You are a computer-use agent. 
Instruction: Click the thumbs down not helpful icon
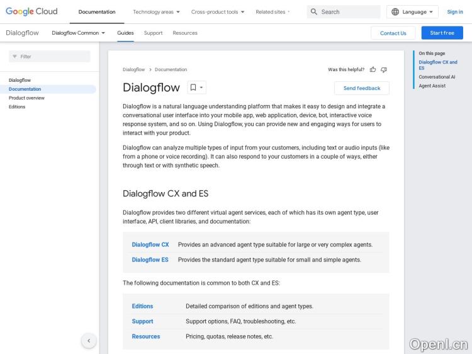tap(384, 70)
